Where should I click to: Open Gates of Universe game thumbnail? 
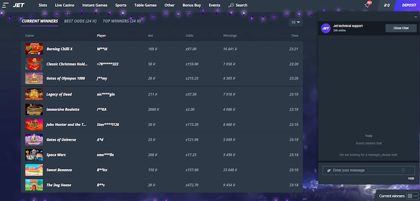pos(34,140)
